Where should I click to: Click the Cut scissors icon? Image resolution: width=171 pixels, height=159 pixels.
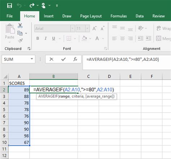20,26
